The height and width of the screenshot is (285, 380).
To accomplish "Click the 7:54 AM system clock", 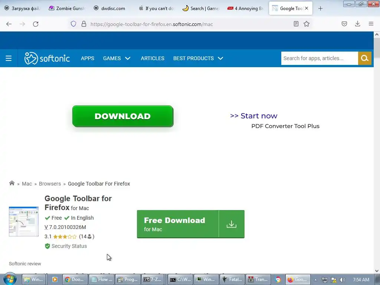I will [x=361, y=280].
